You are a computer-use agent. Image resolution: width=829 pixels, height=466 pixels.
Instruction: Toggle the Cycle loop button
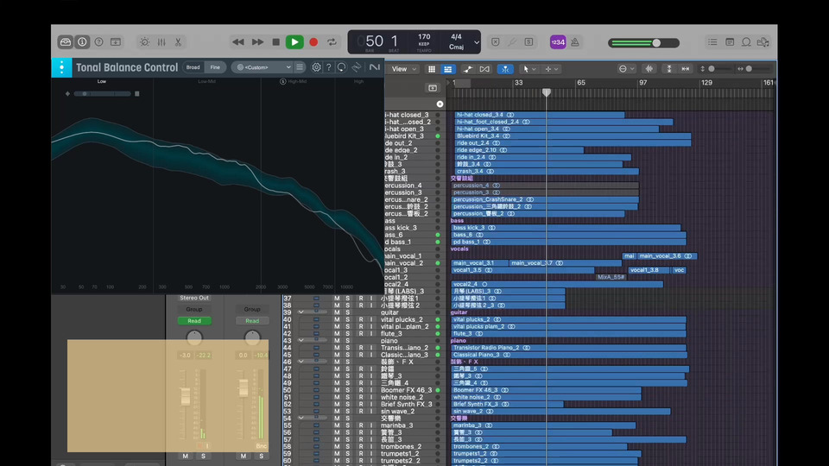coord(332,41)
